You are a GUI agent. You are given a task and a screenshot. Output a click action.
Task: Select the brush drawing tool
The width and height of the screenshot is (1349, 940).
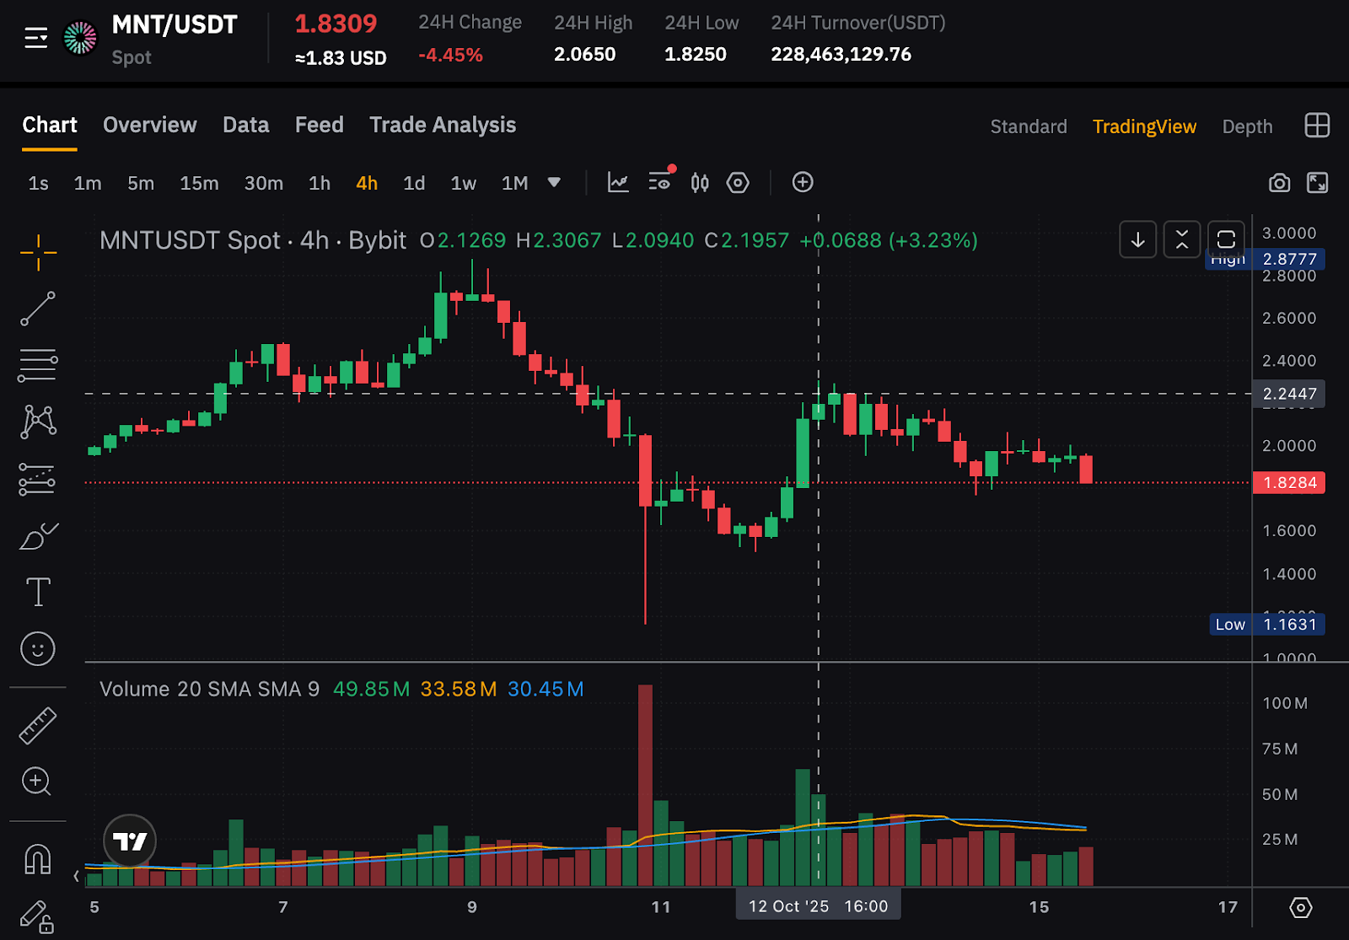[x=38, y=536]
